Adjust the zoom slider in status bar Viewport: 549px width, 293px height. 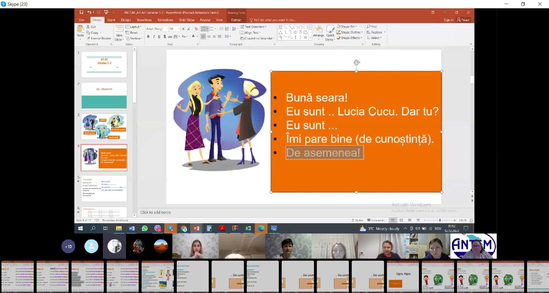(440, 220)
